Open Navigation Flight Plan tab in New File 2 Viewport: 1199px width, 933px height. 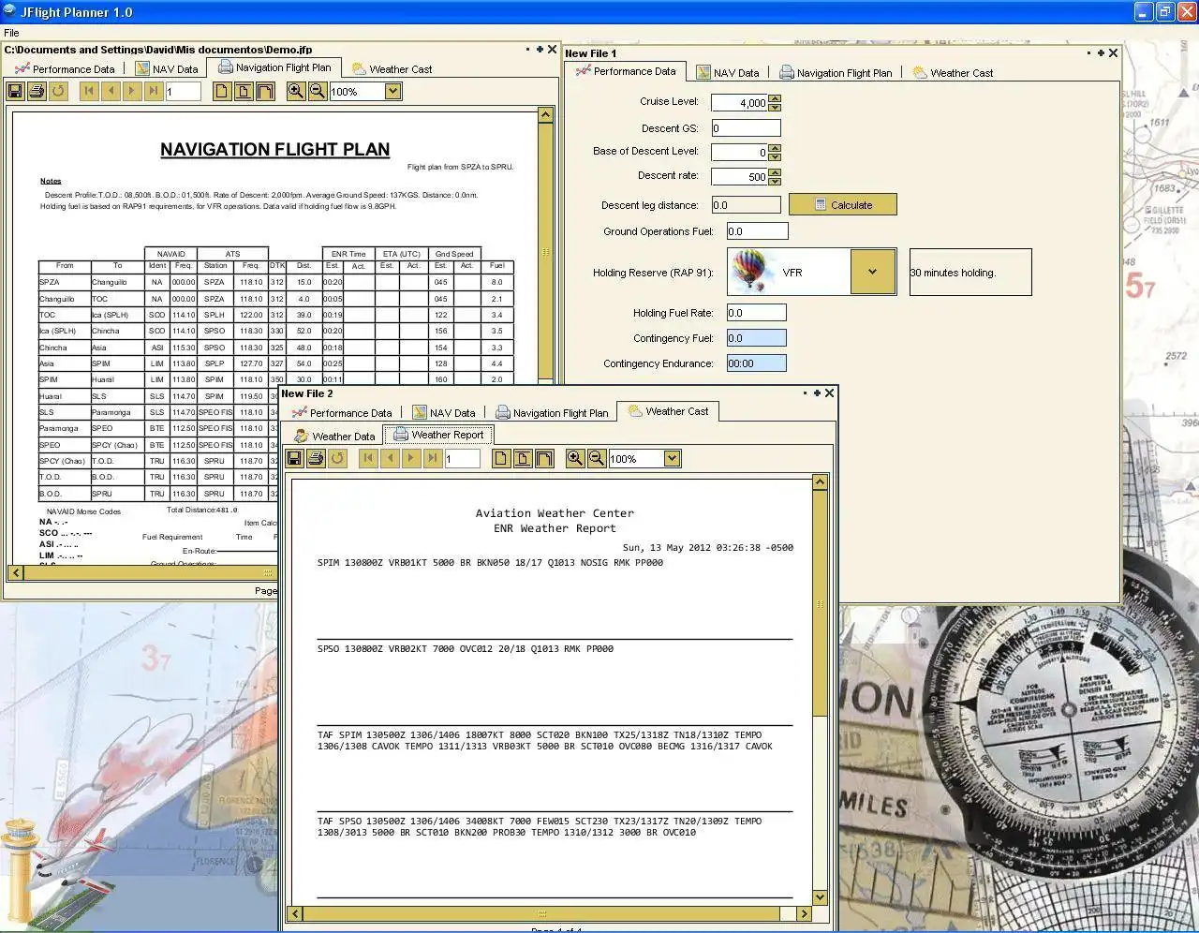pyautogui.click(x=552, y=412)
